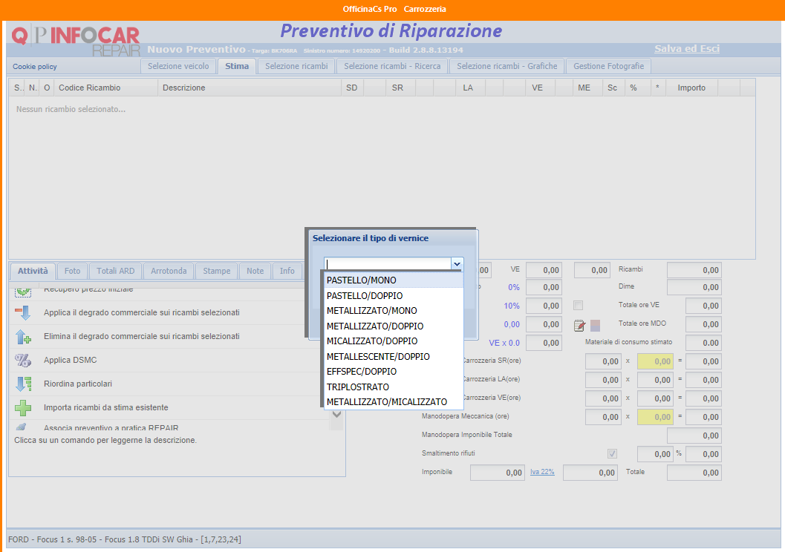Click the paint type combo text field
The image size is (785, 552).
point(388,264)
